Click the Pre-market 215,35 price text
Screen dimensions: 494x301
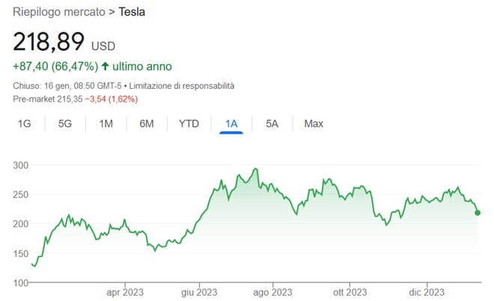pyautogui.click(x=47, y=99)
